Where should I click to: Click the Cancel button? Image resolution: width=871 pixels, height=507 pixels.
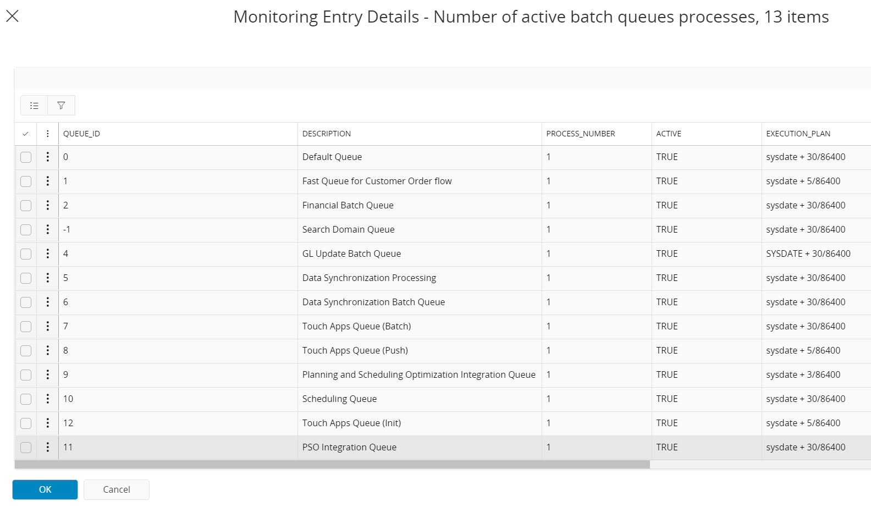pos(117,489)
